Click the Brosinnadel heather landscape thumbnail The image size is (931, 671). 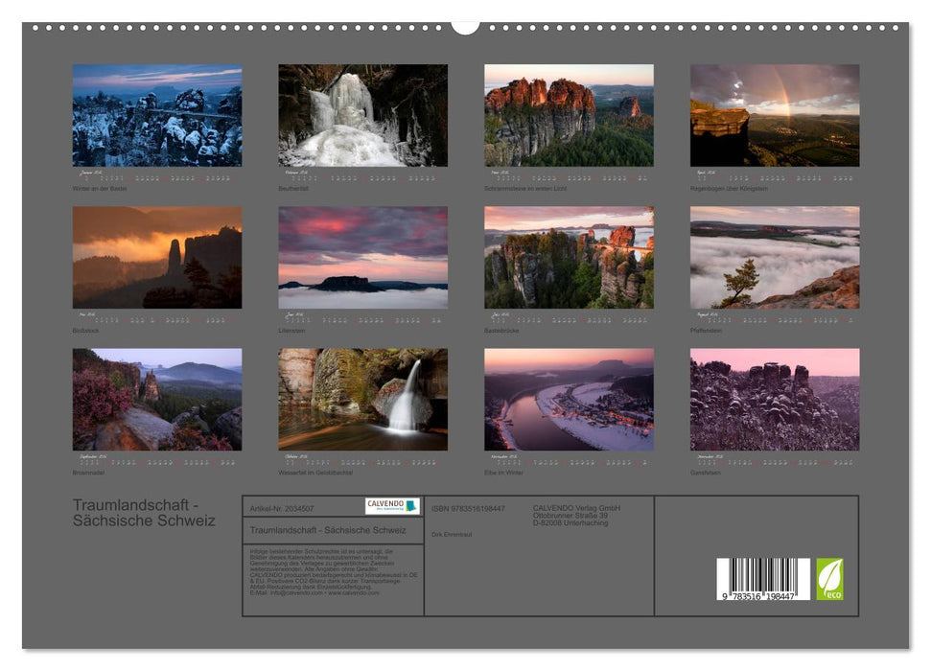(x=157, y=399)
